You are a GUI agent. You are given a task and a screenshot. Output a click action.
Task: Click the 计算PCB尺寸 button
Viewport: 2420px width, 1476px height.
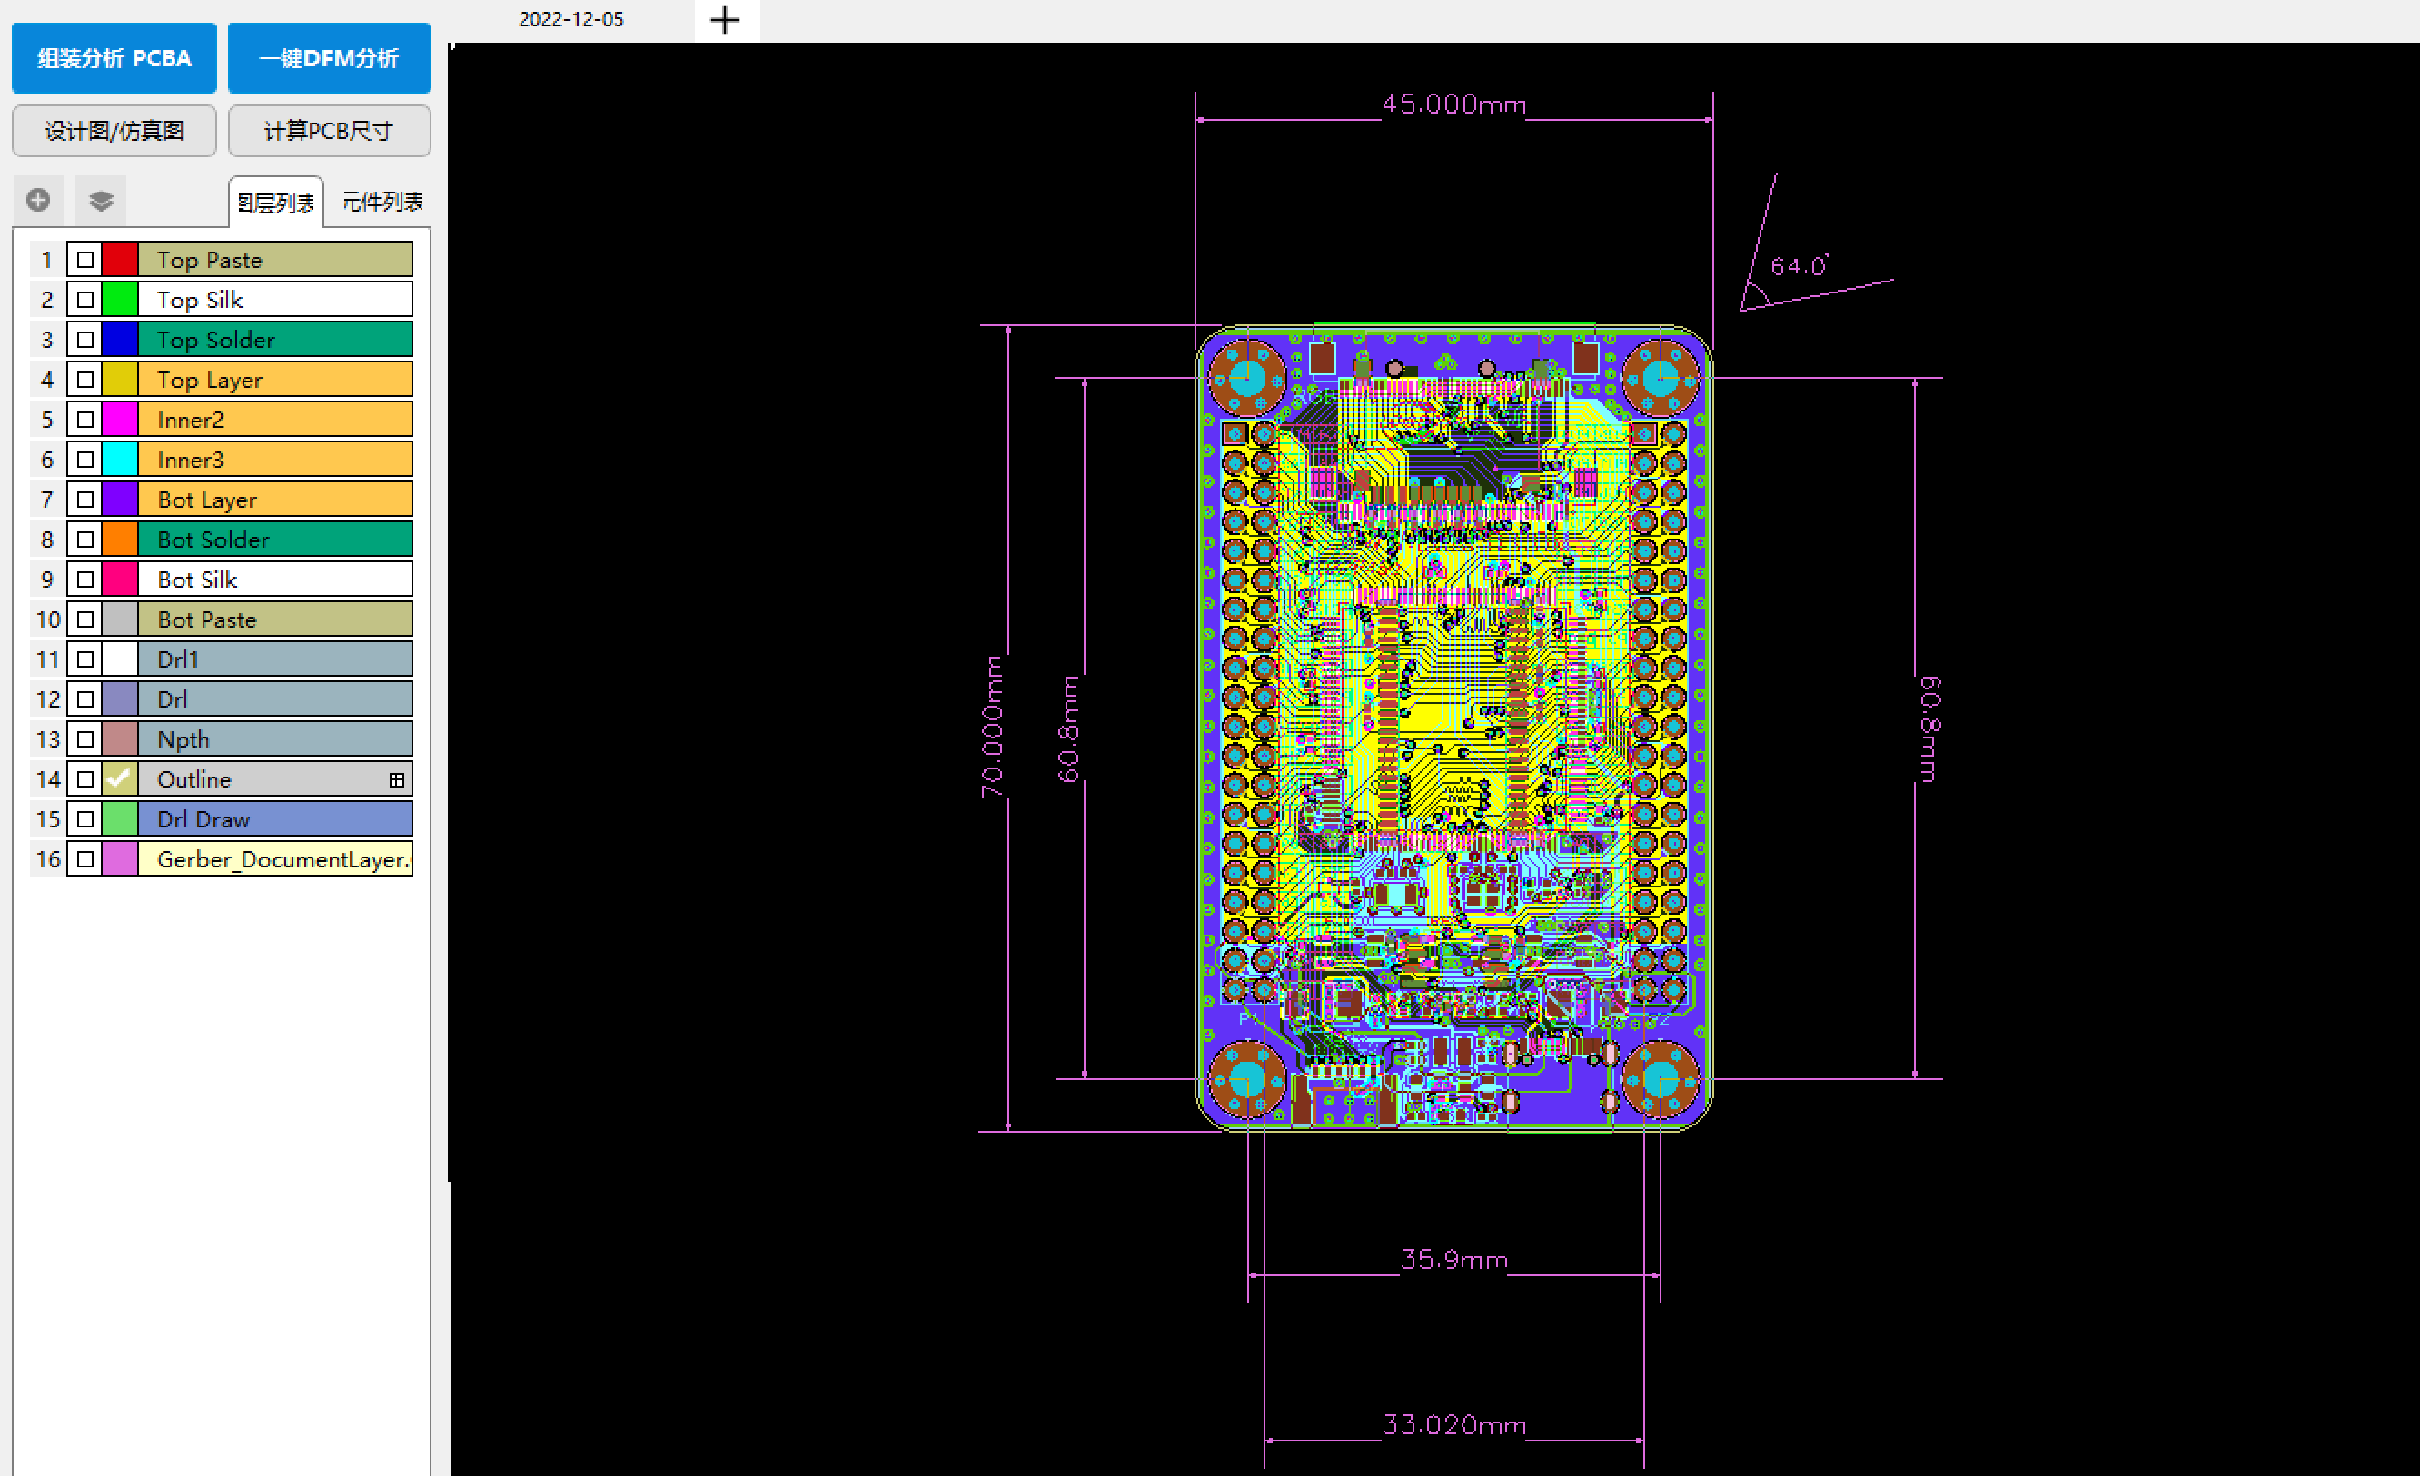click(x=328, y=131)
